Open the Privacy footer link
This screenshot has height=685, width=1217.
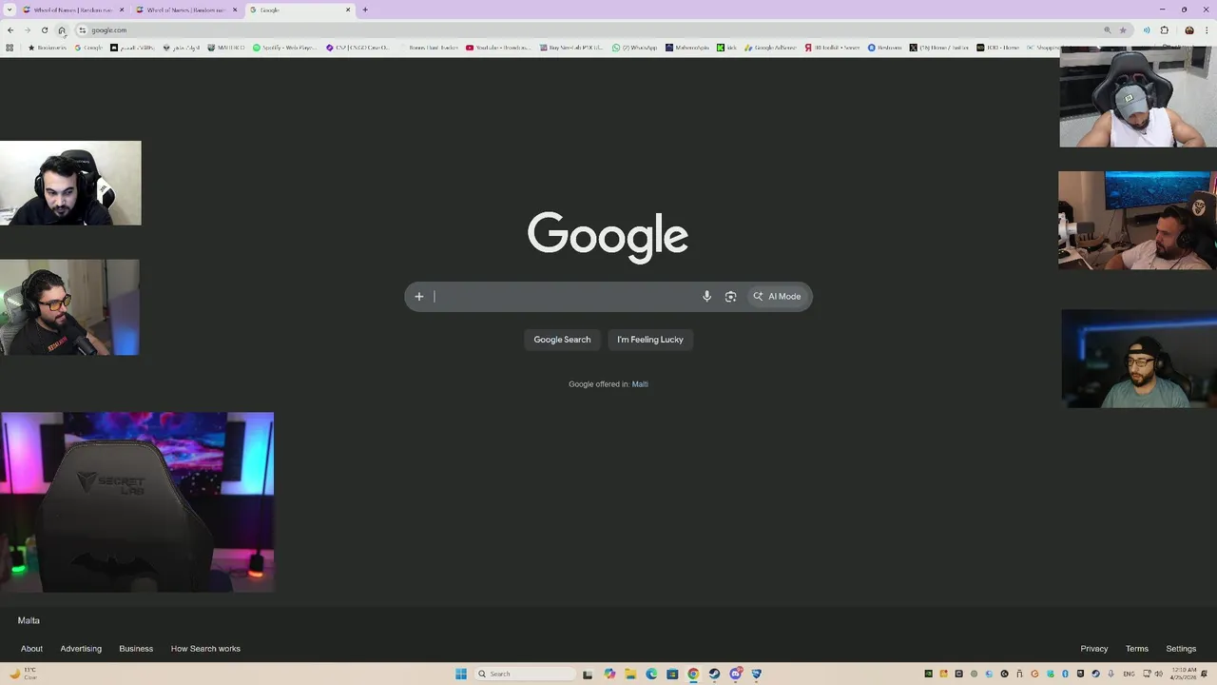click(1094, 649)
